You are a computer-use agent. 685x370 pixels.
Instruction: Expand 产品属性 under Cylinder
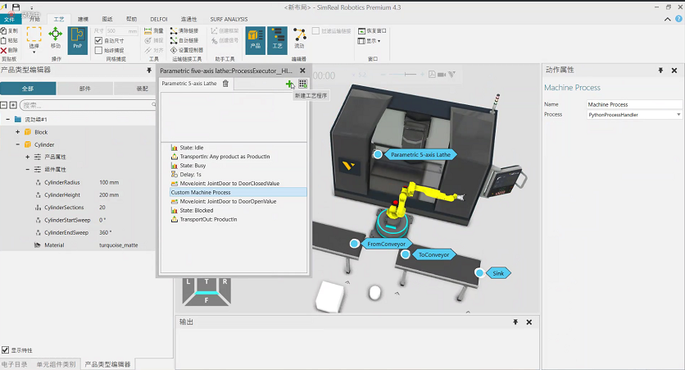point(28,157)
